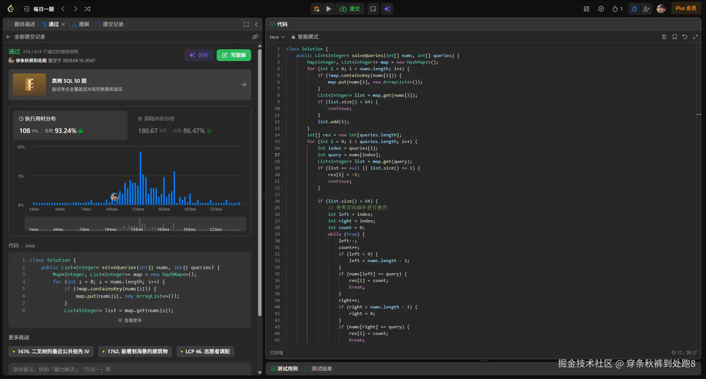Click the green 写题解 button
The height and width of the screenshot is (379, 706).
(x=234, y=55)
